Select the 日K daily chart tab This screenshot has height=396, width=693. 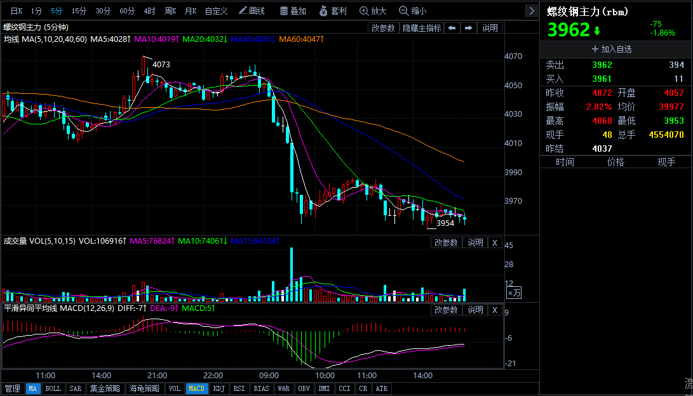point(17,11)
